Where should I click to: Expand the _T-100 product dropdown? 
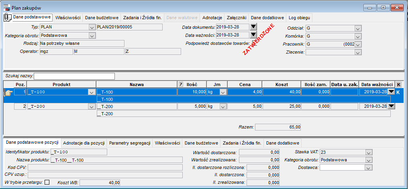(x=92, y=92)
